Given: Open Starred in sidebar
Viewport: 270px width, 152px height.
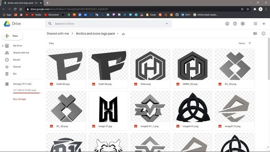Looking at the screenshot, I should point(17,67).
